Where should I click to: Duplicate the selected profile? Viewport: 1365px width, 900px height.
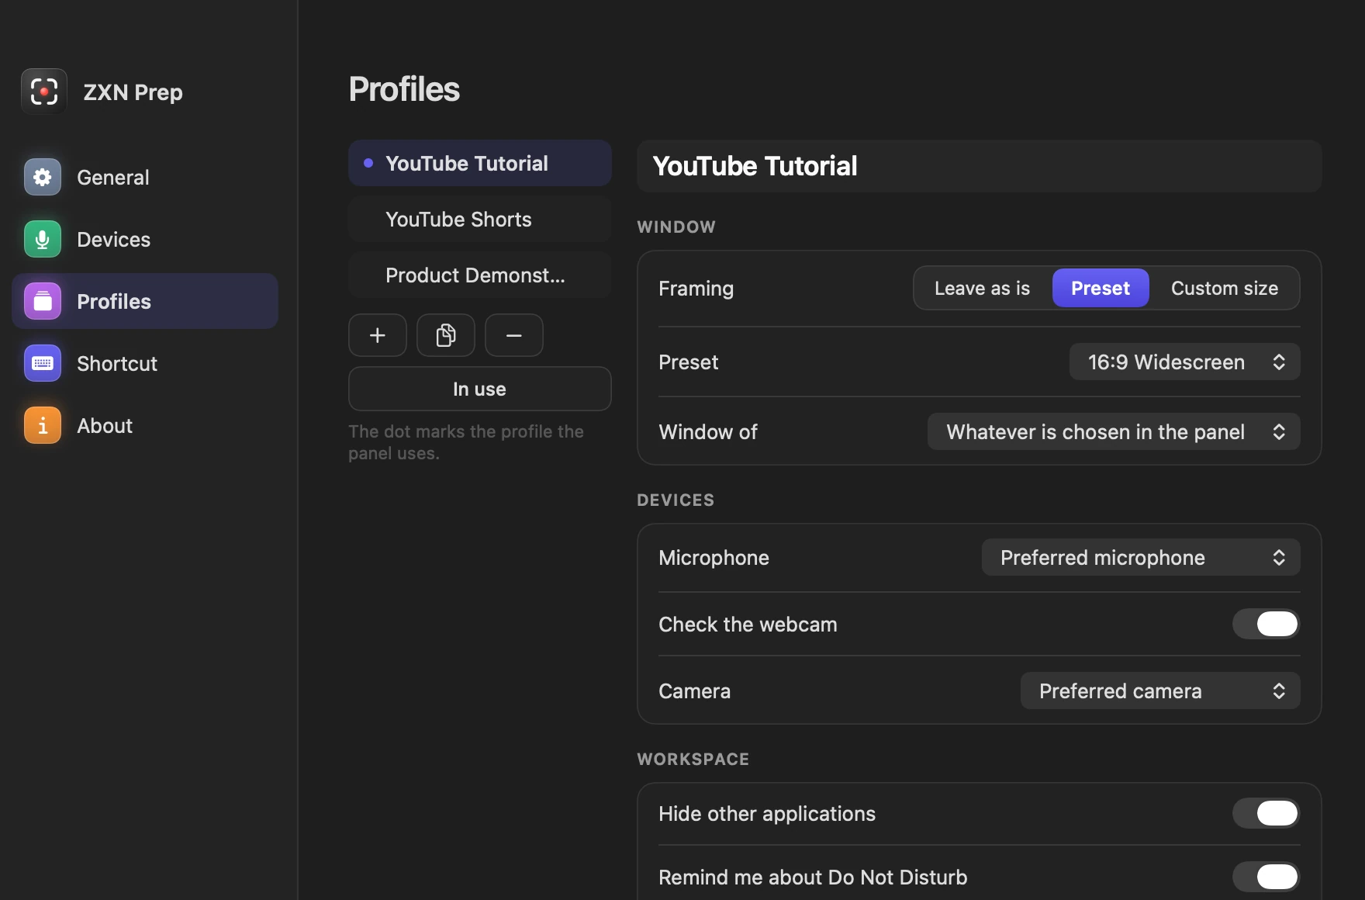[x=446, y=335]
